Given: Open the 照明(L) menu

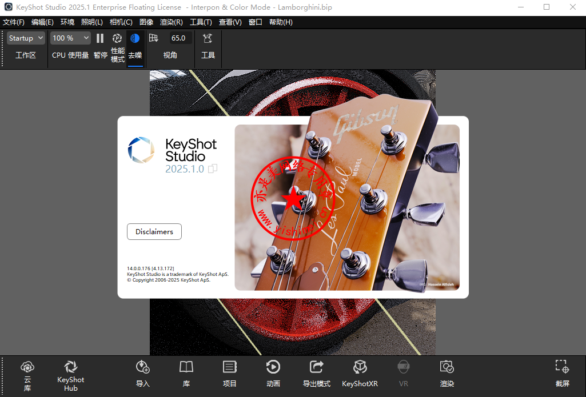Looking at the screenshot, I should (92, 22).
